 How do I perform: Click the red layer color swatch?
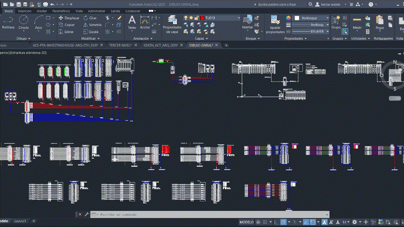[202, 18]
